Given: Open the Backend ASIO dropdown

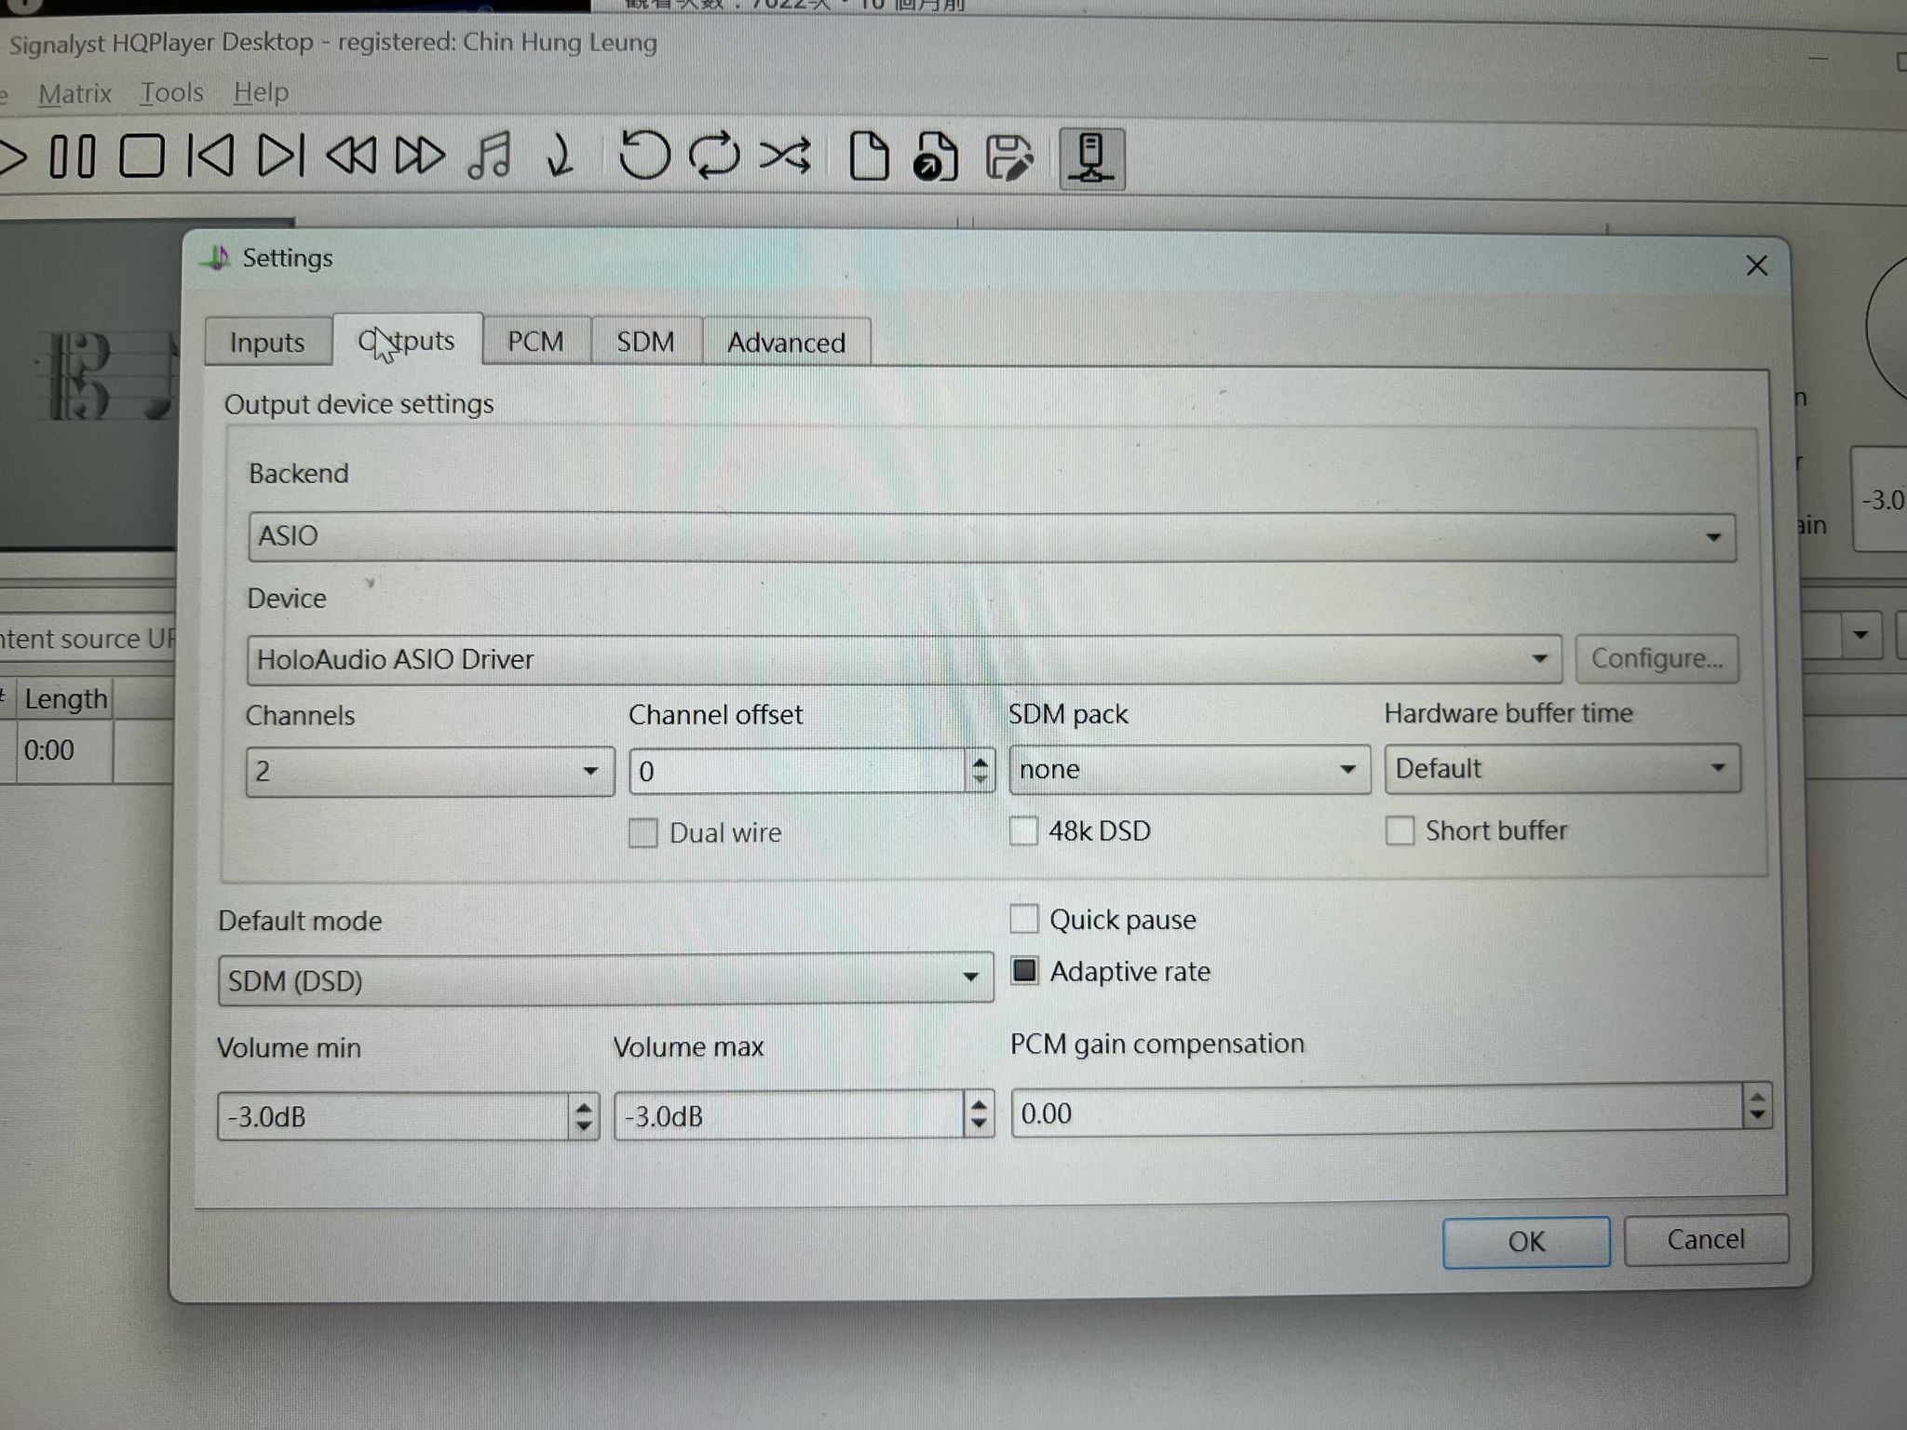Looking at the screenshot, I should (x=991, y=537).
